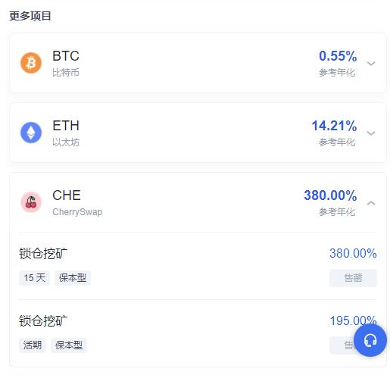Click the 保本型 tag under the 195.00% product
Viewport: 390px width, 375px height.
pos(69,345)
